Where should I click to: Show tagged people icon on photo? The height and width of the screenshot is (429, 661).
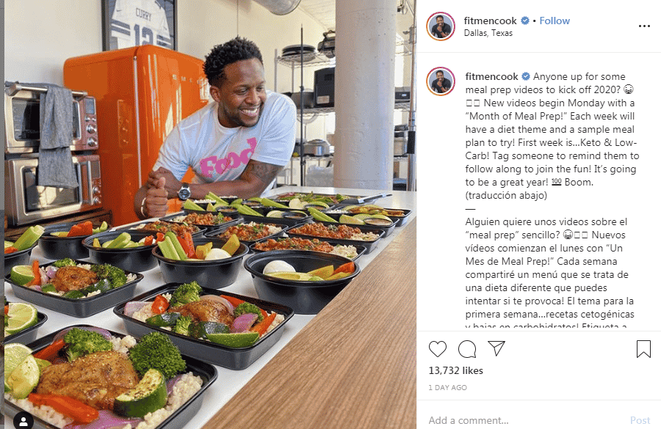point(24,421)
